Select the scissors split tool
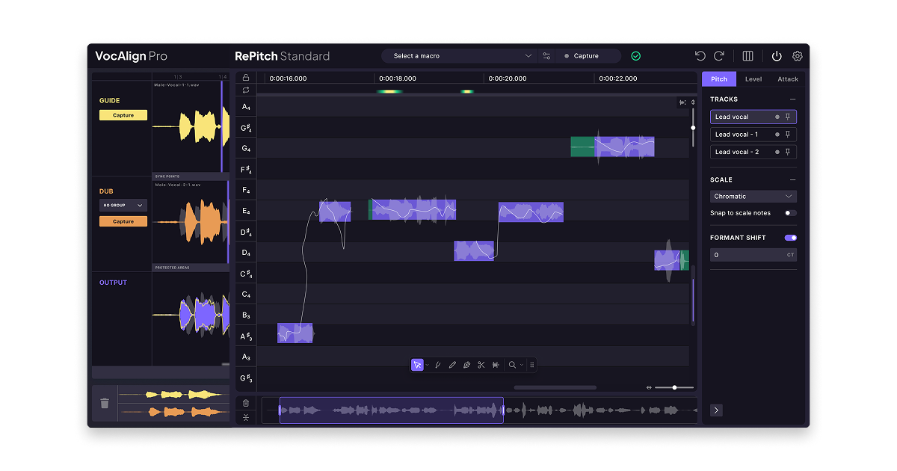 pyautogui.click(x=481, y=365)
